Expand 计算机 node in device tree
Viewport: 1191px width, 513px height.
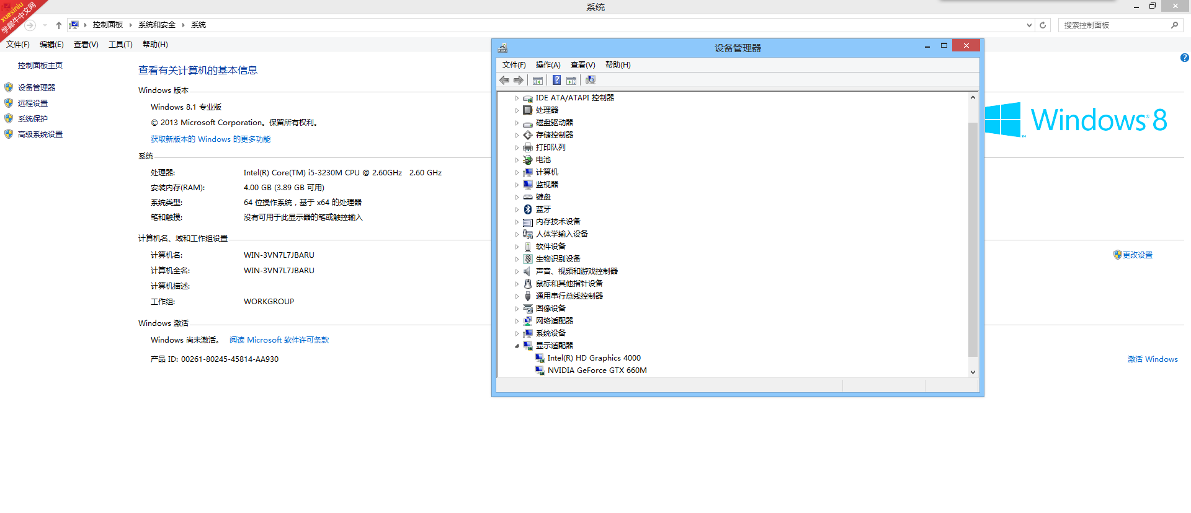point(517,172)
